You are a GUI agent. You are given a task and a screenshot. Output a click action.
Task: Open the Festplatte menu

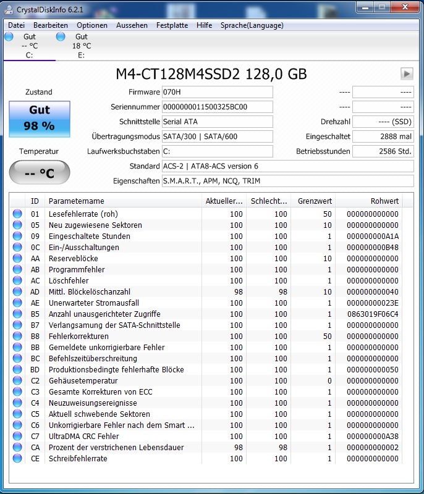[172, 25]
